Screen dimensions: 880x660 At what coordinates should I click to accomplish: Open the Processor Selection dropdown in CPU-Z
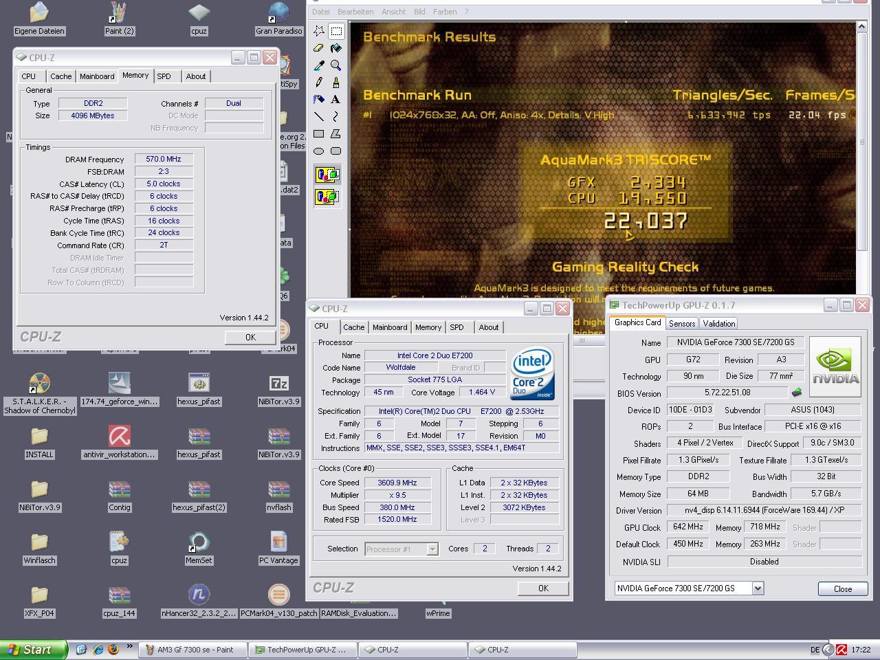coord(432,549)
